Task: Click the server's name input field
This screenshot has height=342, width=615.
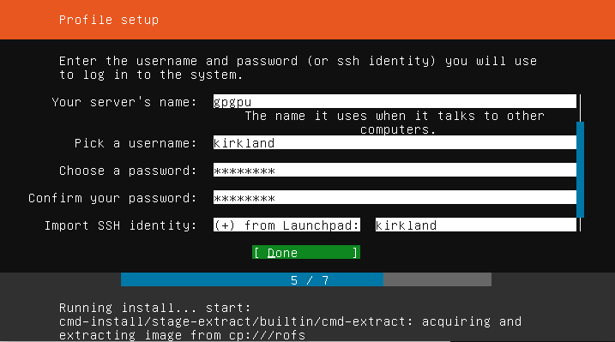Action: (x=395, y=101)
